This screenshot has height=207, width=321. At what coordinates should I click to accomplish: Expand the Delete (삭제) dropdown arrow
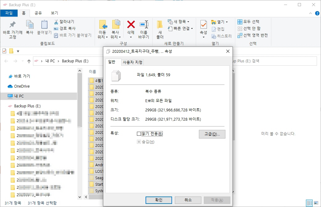coord(131,37)
